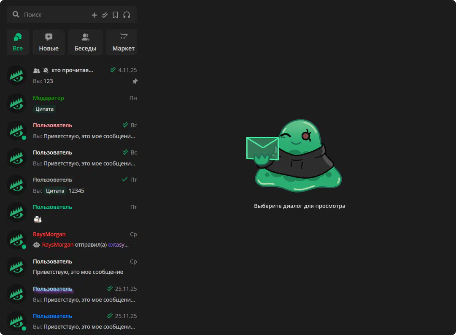Open RaysMorgan dialog by its red name

[x=49, y=234]
